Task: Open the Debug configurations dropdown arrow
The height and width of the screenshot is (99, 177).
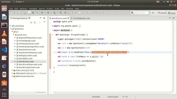Action: (45, 13)
